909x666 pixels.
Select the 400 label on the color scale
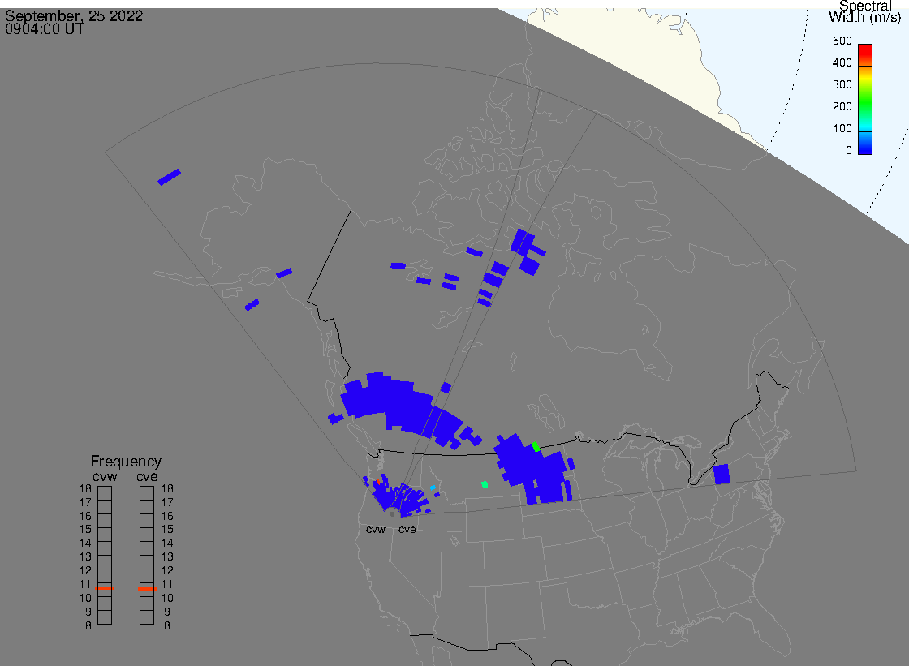[x=842, y=62]
